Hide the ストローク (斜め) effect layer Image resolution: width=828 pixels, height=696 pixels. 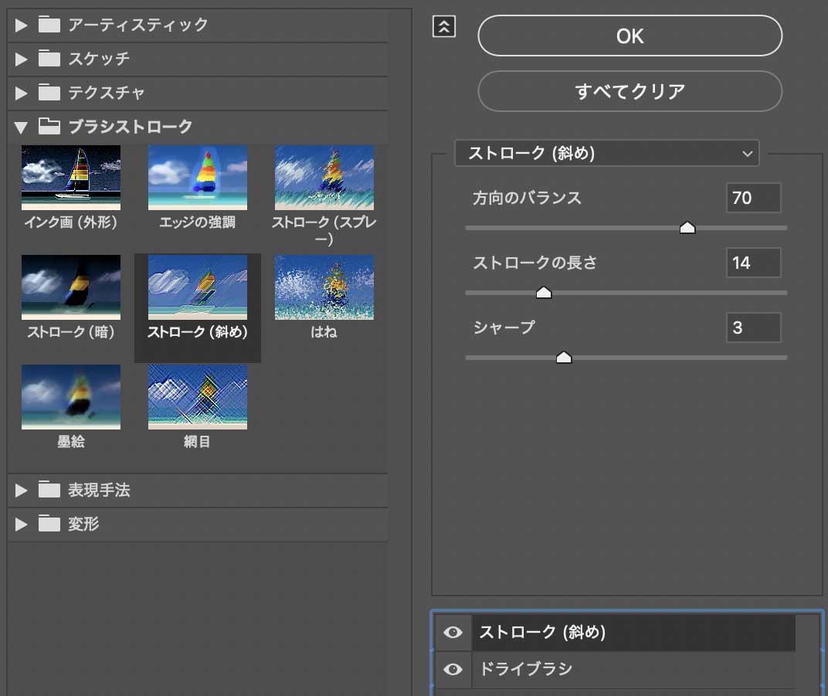[x=453, y=632]
